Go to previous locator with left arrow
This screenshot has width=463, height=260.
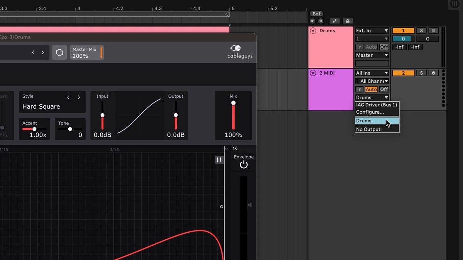point(313,21)
